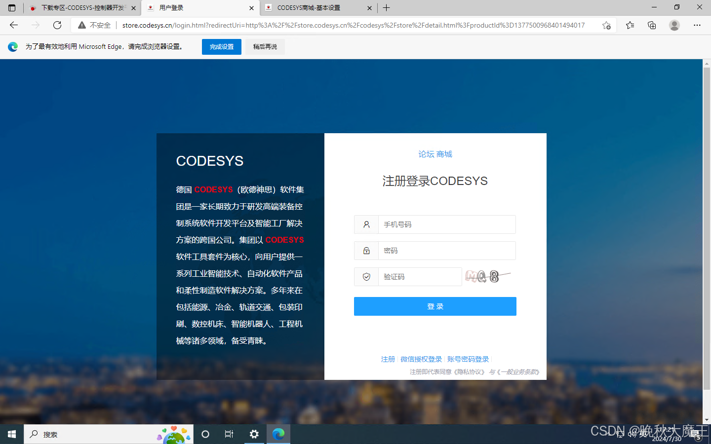Click the address bar URL
The image size is (711, 444).
click(353, 25)
